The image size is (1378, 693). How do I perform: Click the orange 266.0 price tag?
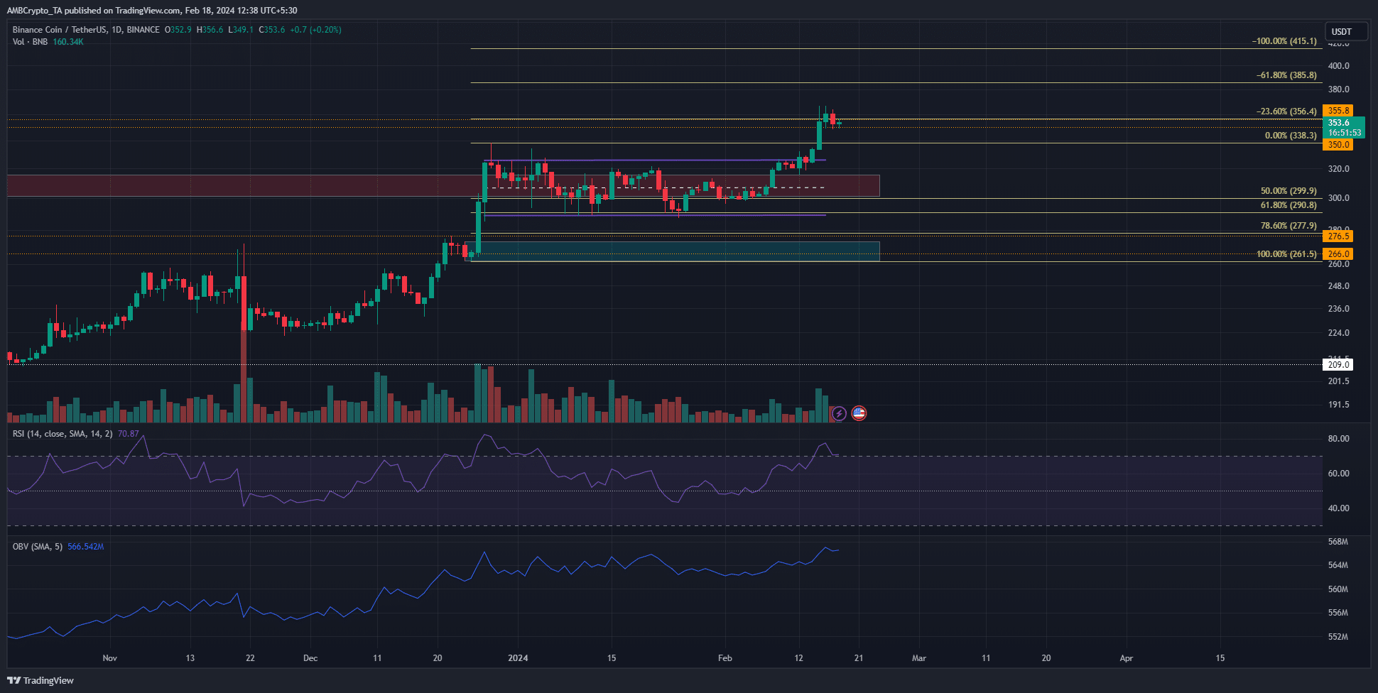click(x=1338, y=254)
